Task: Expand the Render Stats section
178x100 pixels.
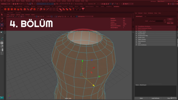Action: [155, 37]
